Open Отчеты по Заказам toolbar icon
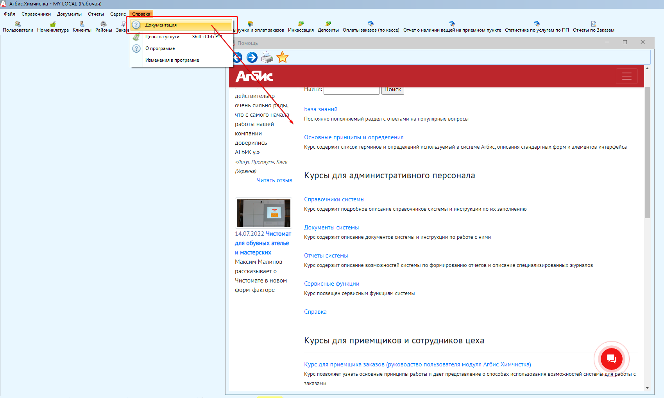The height and width of the screenshot is (398, 664). coord(594,27)
